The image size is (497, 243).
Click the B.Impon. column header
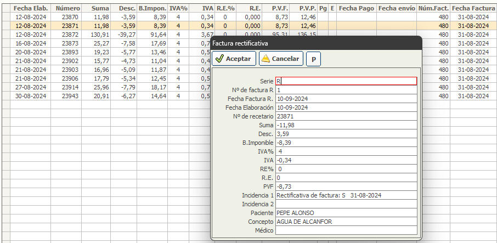[153, 9]
